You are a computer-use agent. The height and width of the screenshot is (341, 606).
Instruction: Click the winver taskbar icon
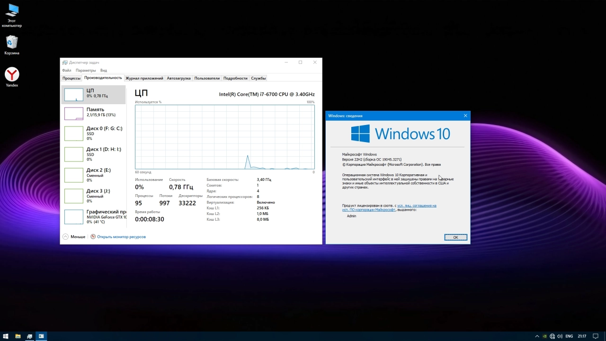coord(41,336)
